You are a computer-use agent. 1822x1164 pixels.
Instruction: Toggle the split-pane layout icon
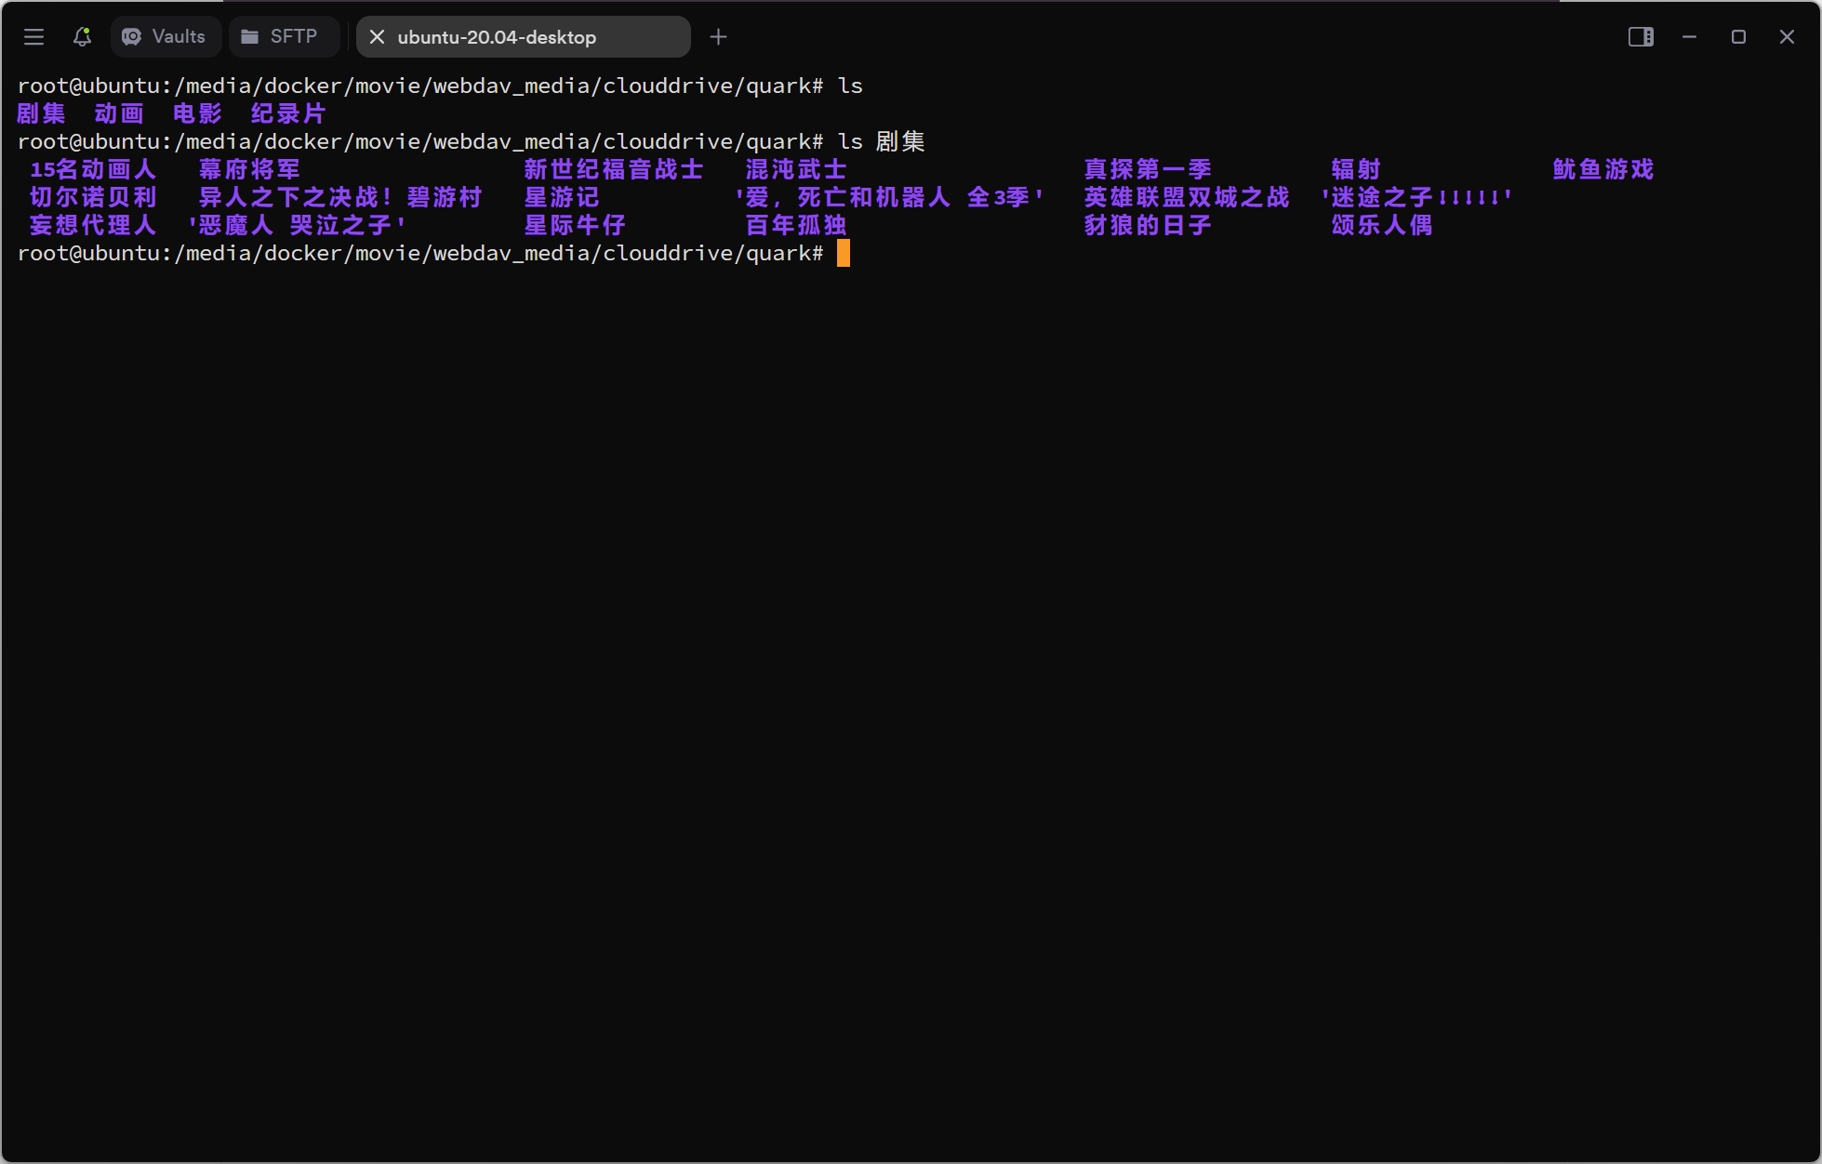(1641, 37)
